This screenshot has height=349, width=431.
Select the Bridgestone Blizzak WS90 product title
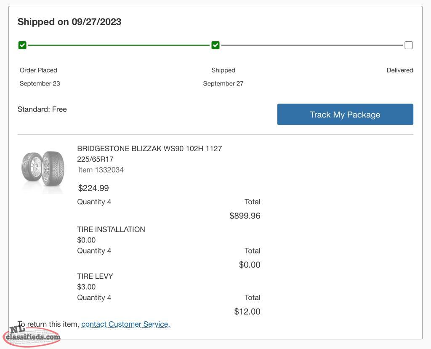tap(149, 149)
